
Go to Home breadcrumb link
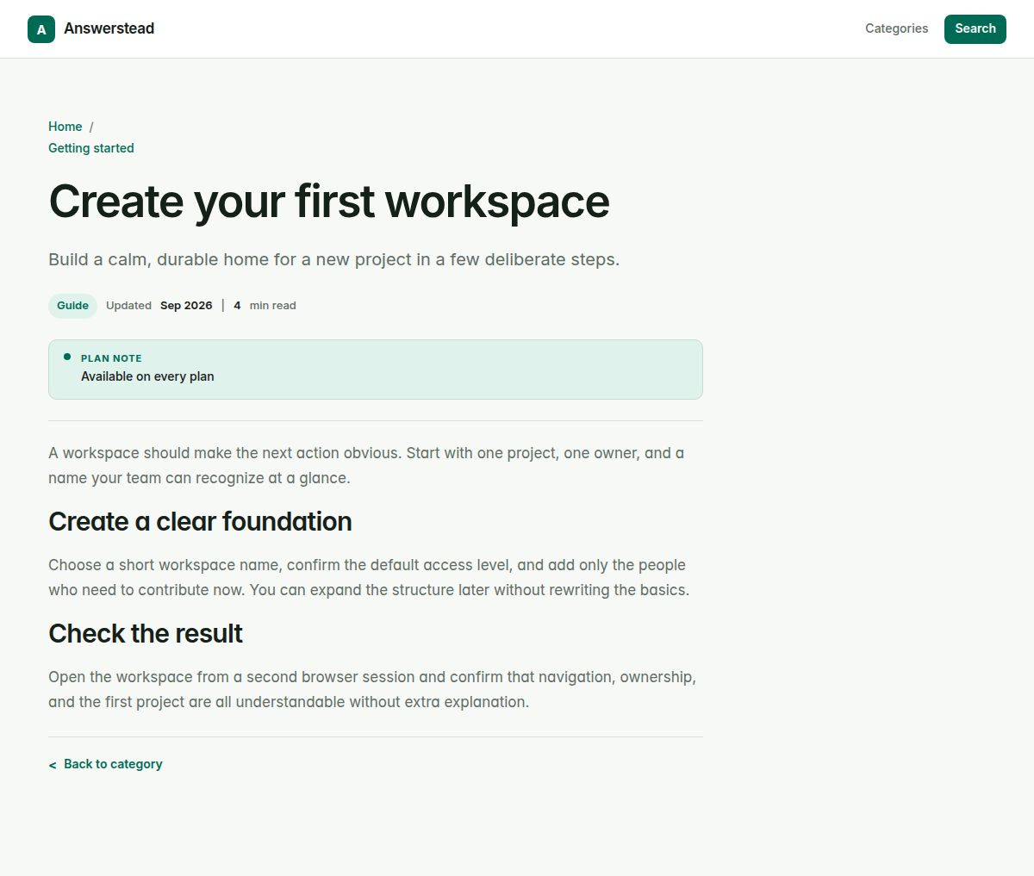pos(65,127)
